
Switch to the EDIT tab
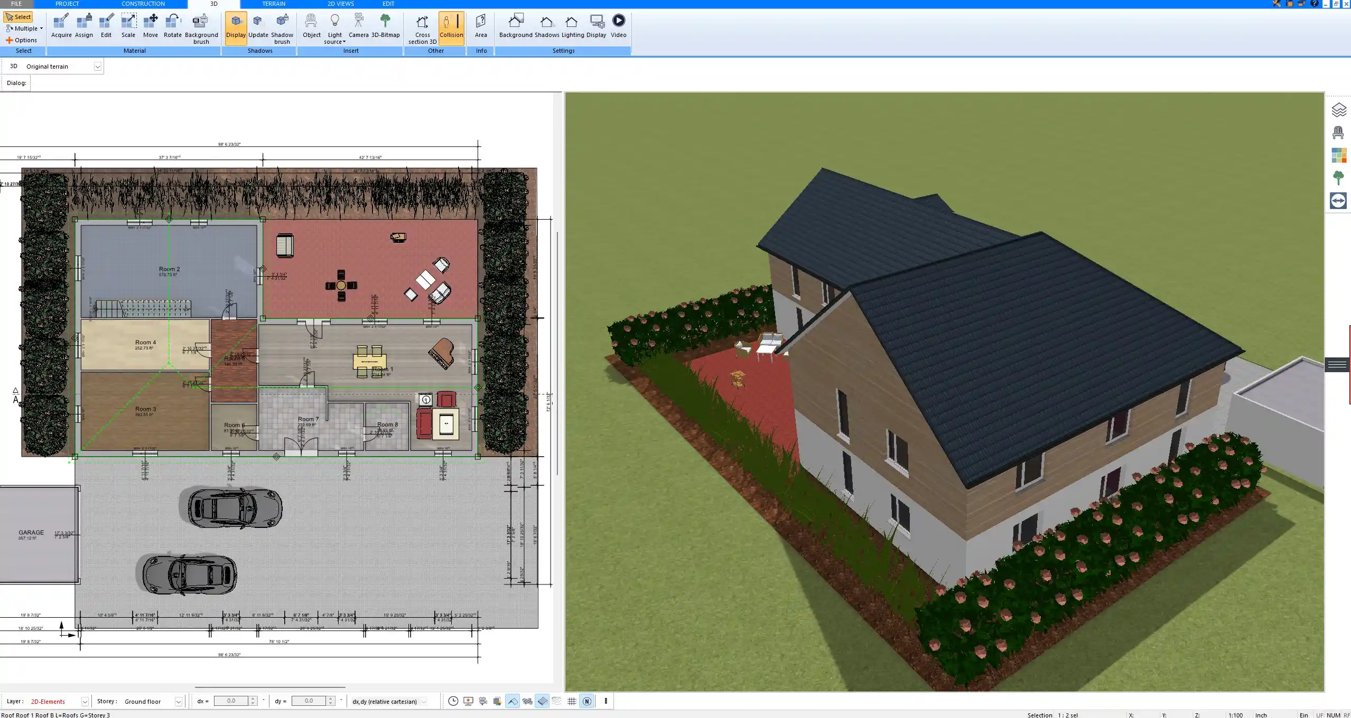click(x=388, y=4)
